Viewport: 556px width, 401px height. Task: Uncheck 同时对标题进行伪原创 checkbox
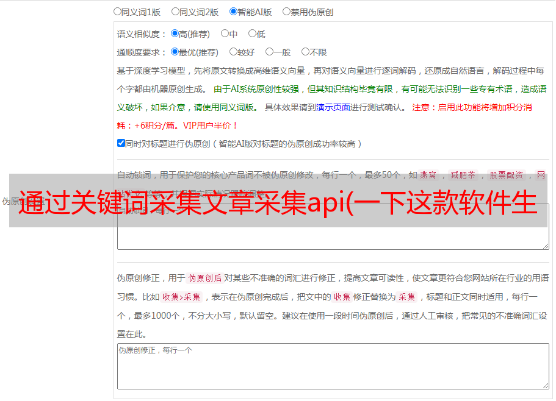click(121, 143)
